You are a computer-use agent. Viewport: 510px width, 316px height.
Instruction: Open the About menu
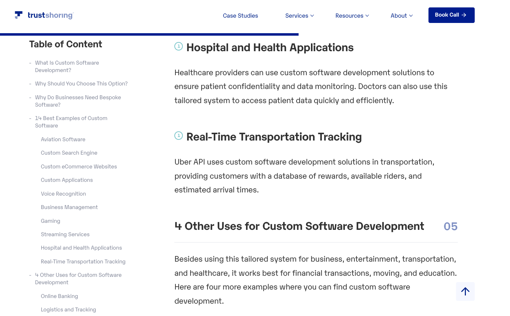(402, 16)
